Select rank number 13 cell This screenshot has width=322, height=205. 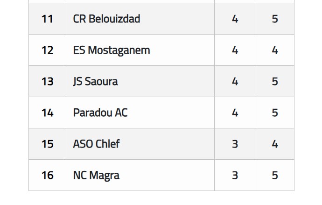pyautogui.click(x=48, y=81)
